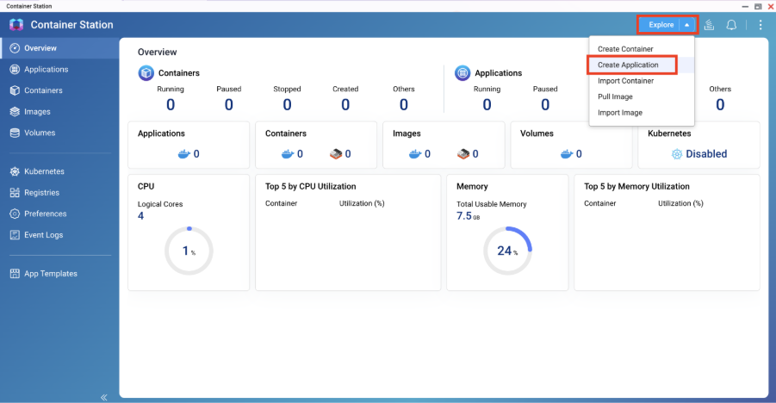
Task: Toggle the Explore dropdown arrow
Action: click(687, 25)
